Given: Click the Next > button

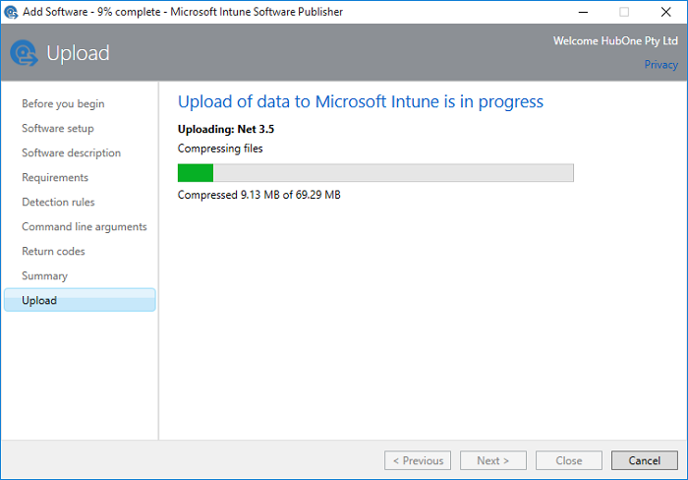Looking at the screenshot, I should click(493, 460).
